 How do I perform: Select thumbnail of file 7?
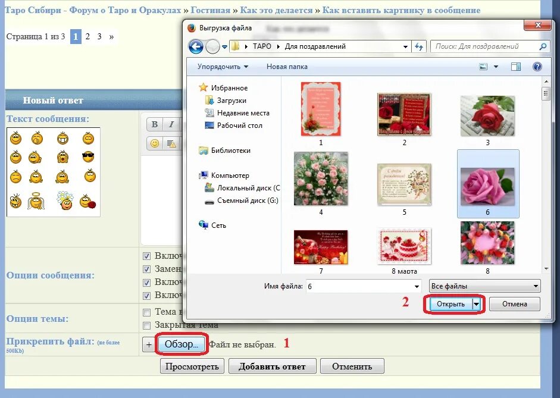pyautogui.click(x=321, y=247)
